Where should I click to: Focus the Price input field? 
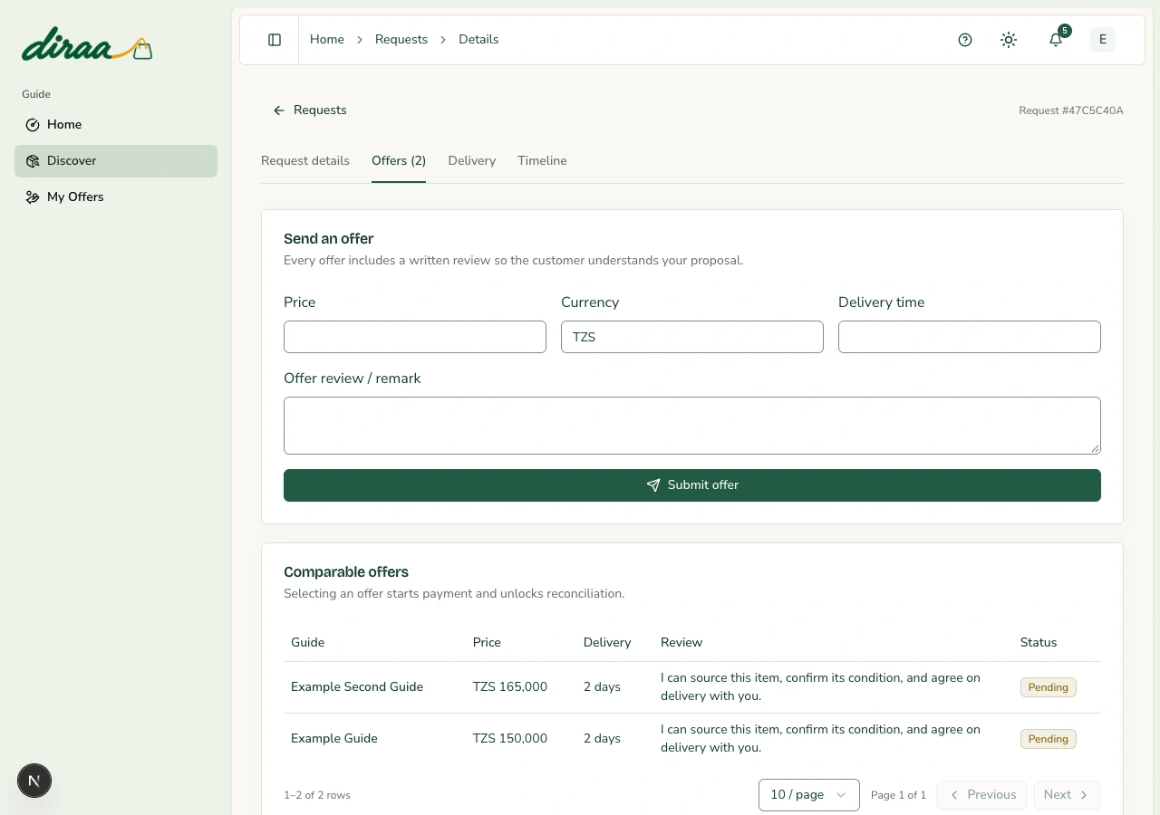(415, 337)
